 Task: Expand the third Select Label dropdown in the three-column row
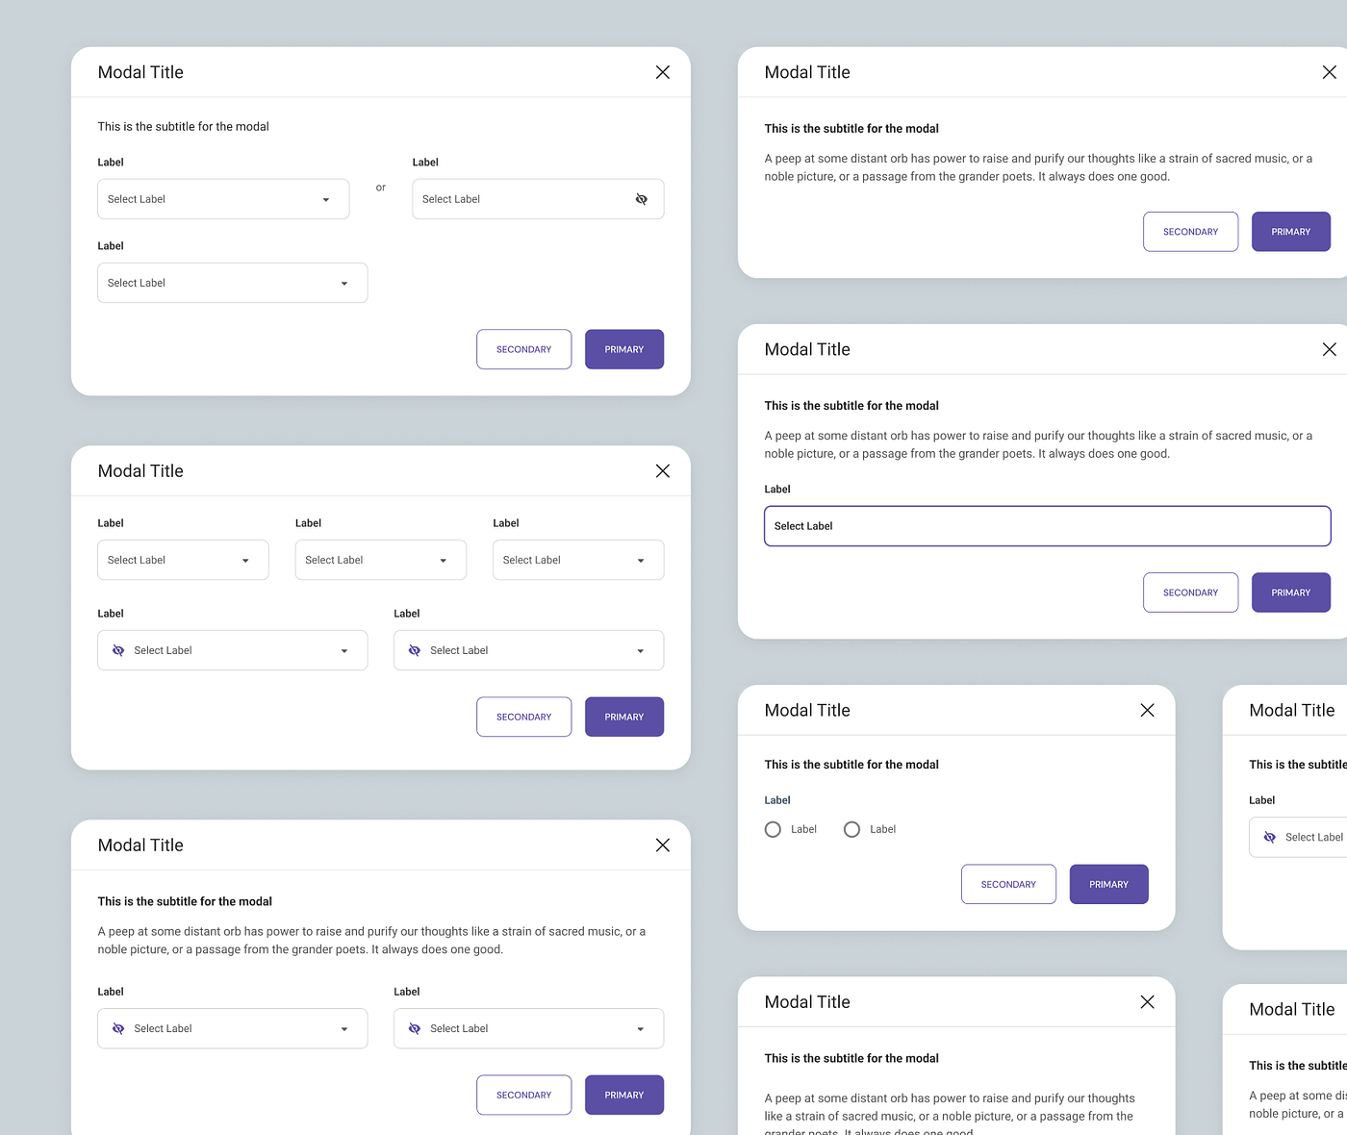[x=578, y=560]
